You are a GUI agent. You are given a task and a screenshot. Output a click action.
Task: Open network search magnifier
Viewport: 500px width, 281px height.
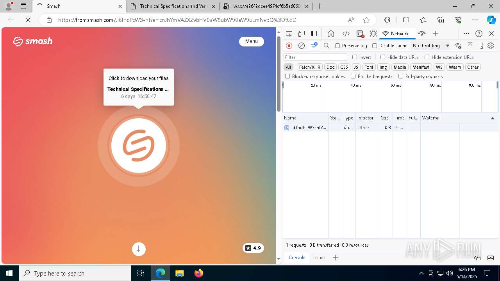click(x=327, y=46)
